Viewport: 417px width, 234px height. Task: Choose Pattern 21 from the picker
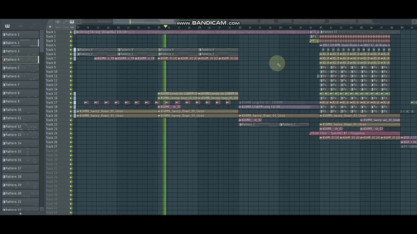point(20,202)
